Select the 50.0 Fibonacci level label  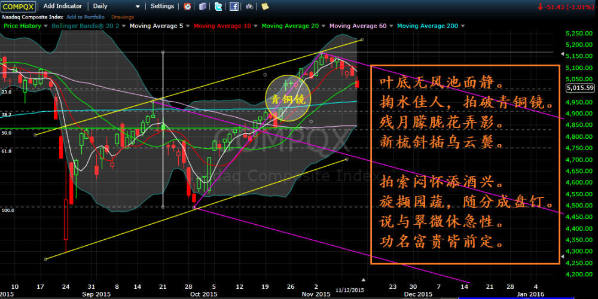pyautogui.click(x=7, y=133)
